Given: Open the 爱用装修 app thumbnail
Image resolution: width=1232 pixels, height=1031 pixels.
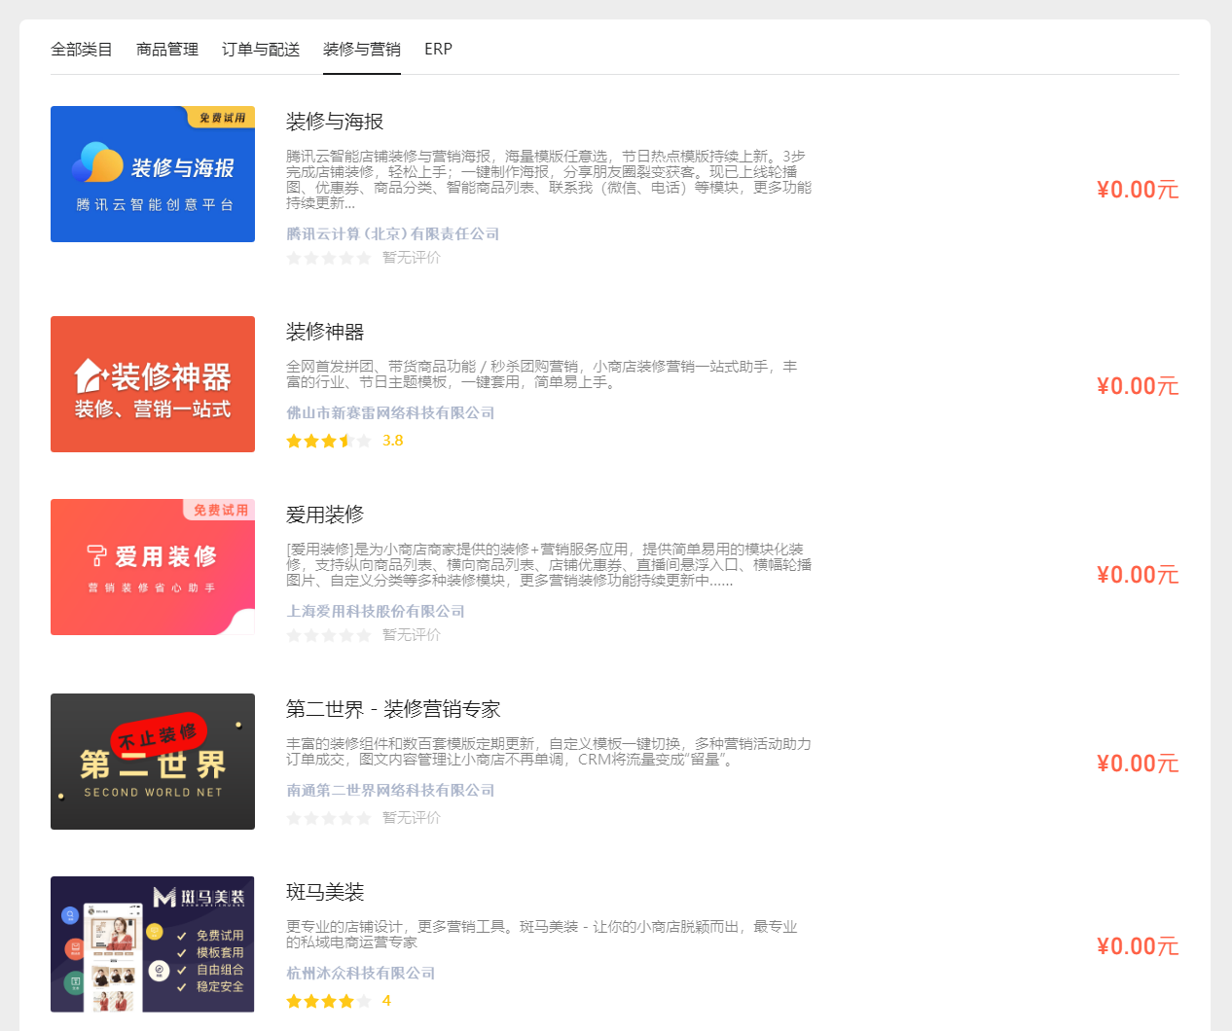Looking at the screenshot, I should (153, 567).
